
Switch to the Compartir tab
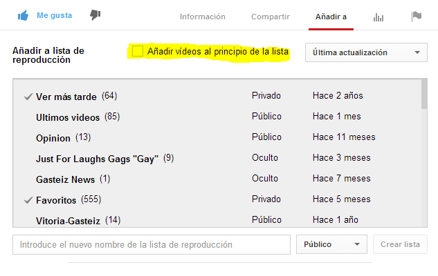pyautogui.click(x=271, y=17)
